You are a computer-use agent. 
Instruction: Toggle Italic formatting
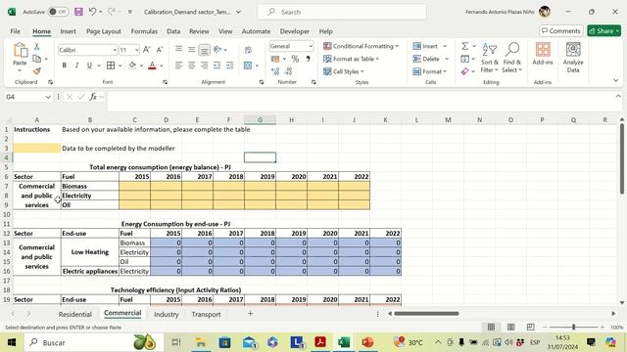pyautogui.click(x=76, y=66)
